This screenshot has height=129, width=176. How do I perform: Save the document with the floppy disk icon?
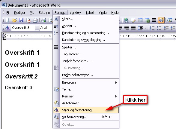click(x=21, y=20)
